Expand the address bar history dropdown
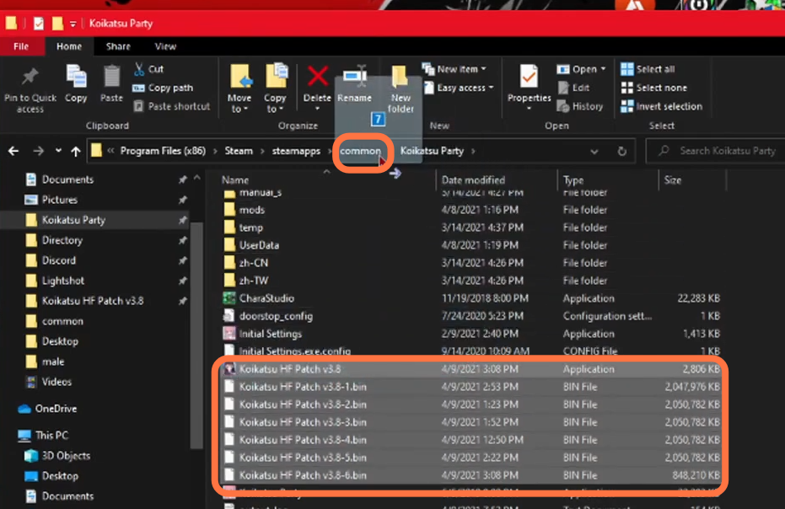 (594, 151)
